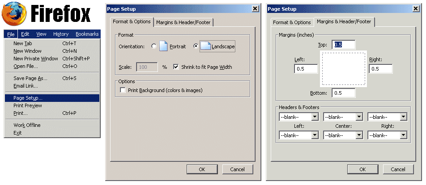Switch to Format & Options tab in right dialog

pos(292,22)
